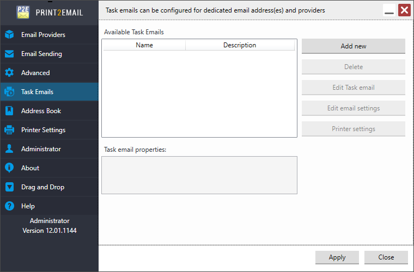Click the Task Emails printer-clock icon
The image size is (414, 272).
(9, 92)
